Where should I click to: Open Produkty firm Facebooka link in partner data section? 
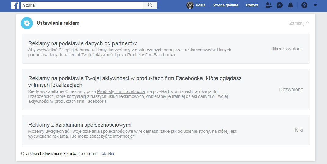[151, 55]
